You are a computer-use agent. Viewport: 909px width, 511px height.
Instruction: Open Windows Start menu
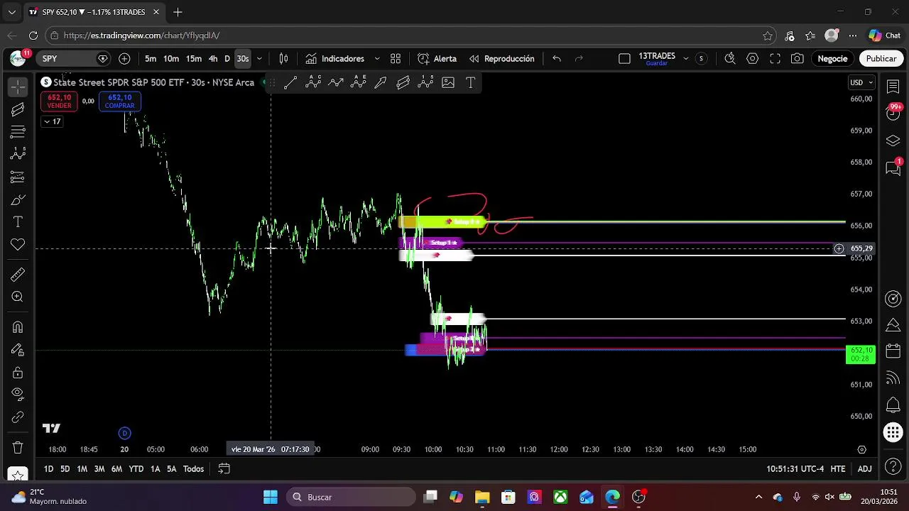271,497
